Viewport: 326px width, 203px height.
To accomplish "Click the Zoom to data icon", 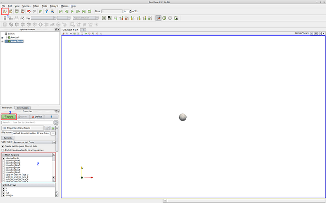I will 110,18.
